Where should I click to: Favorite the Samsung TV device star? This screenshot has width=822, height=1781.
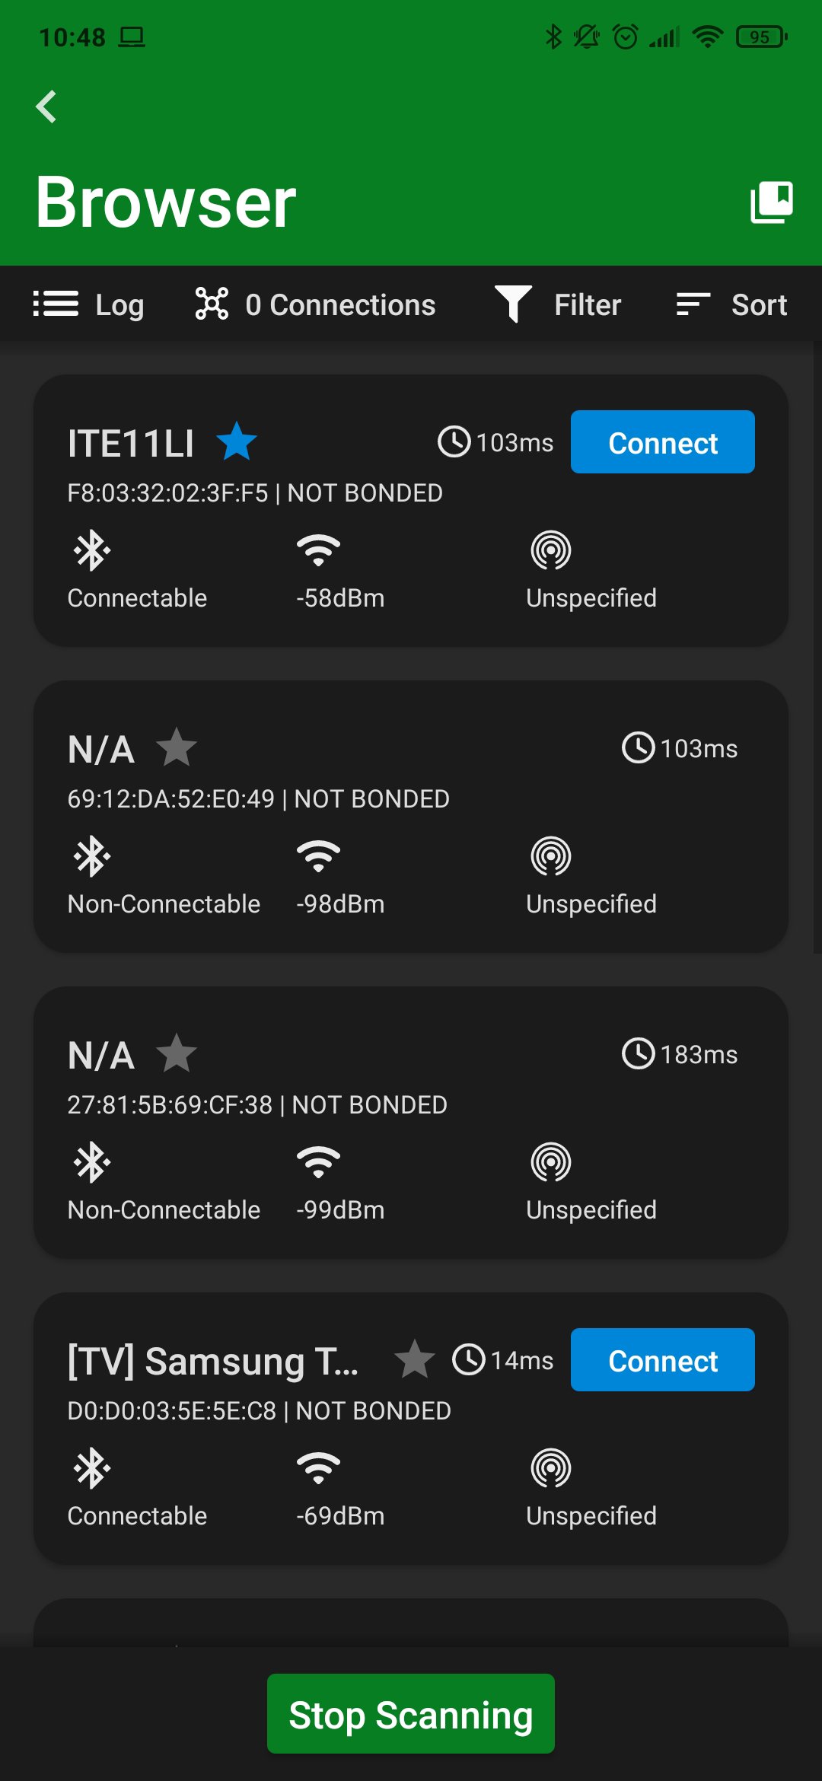414,1360
